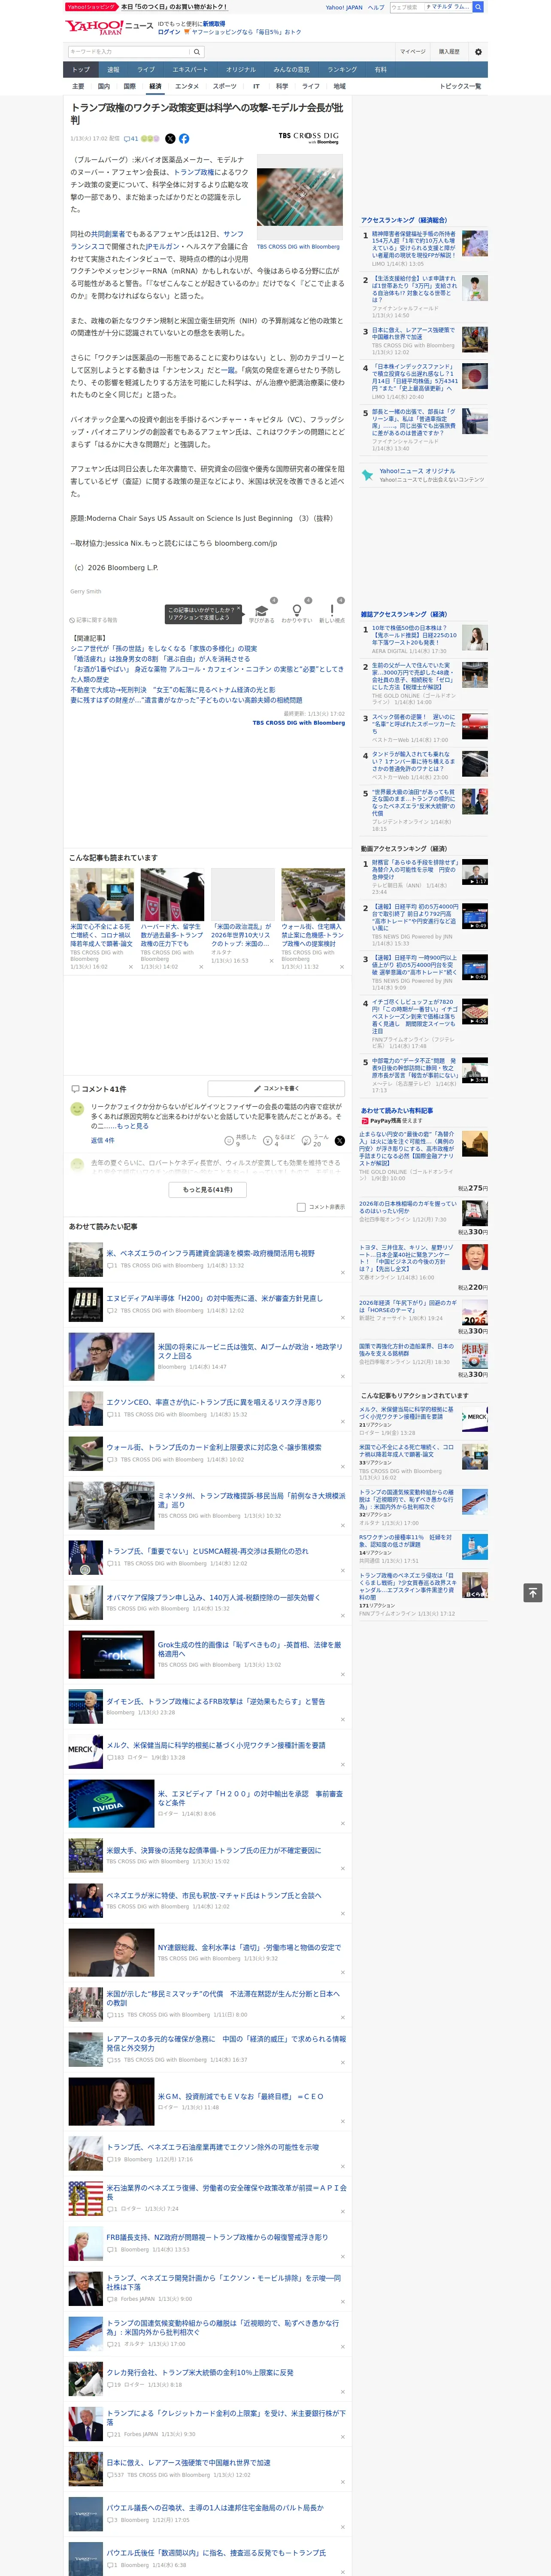Switch to the トップ tab
The image size is (551, 2576).
pos(81,70)
